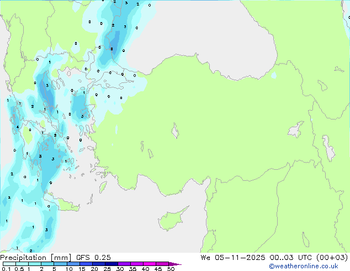Click the '8' precipitation value on the map

[112, 49]
